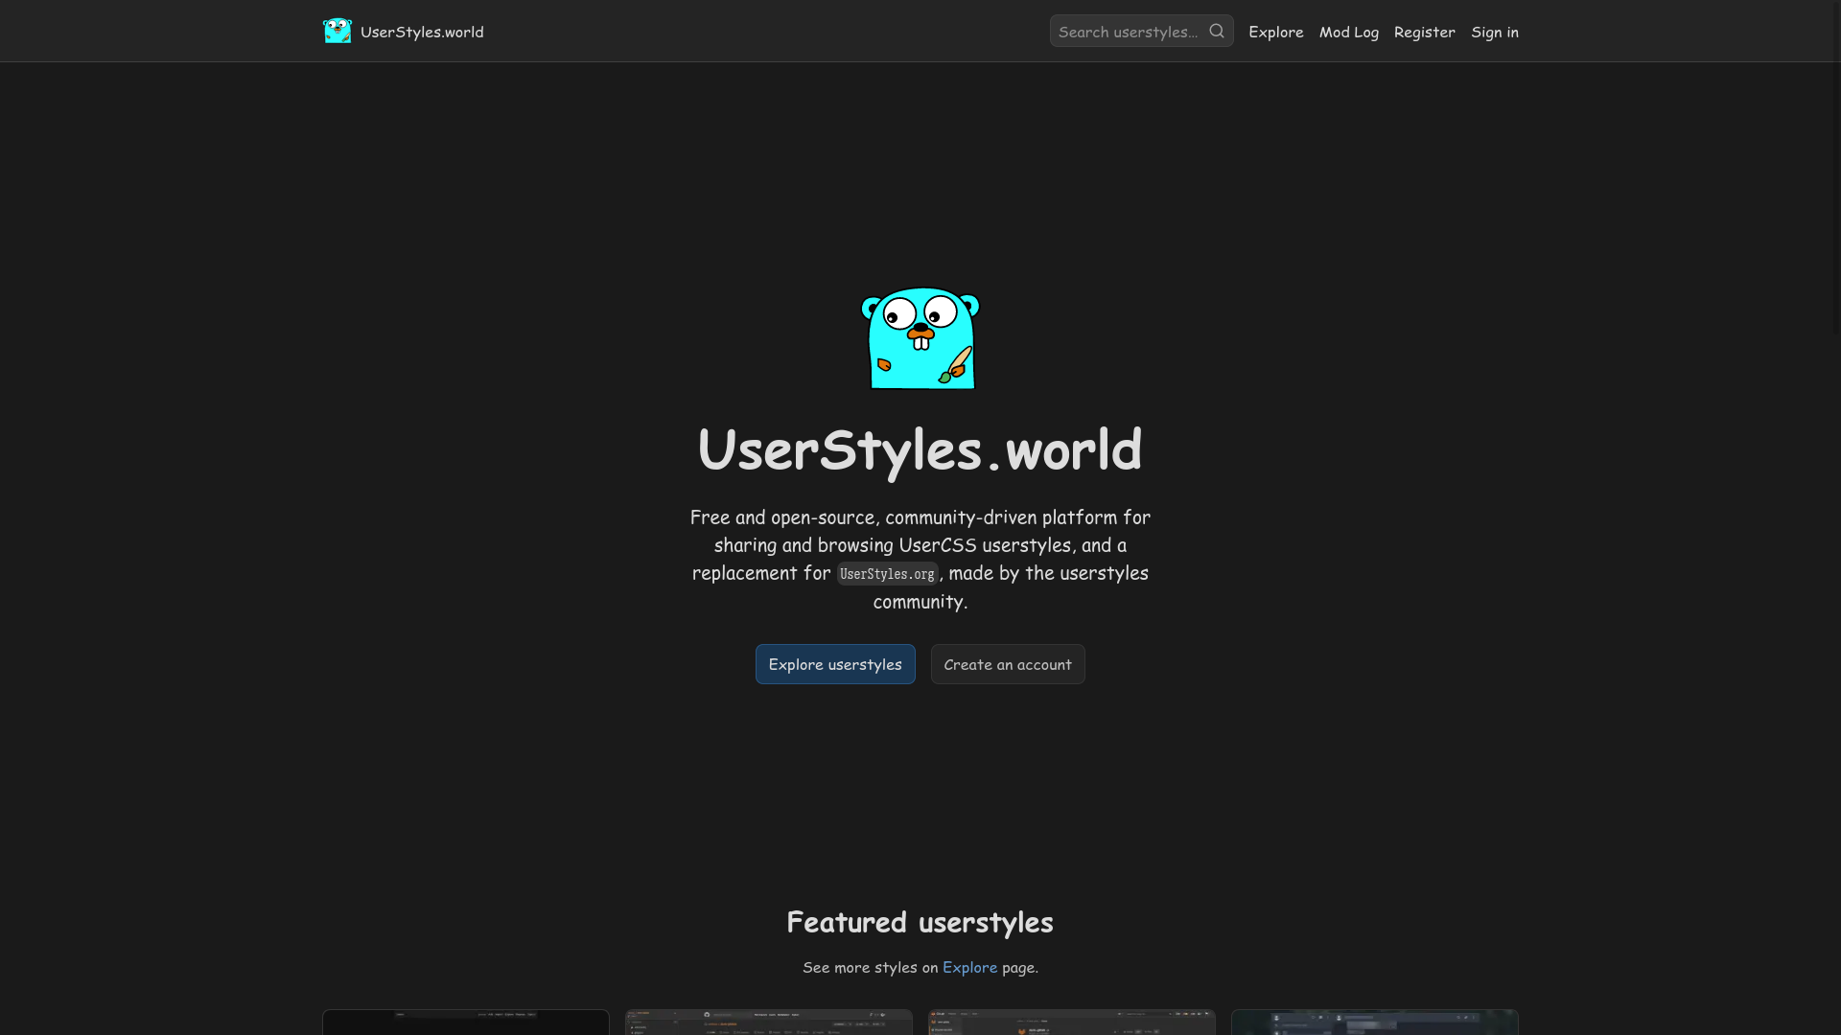The height and width of the screenshot is (1035, 1841).
Task: Click the UserStyles.world site name text
Action: (x=422, y=31)
